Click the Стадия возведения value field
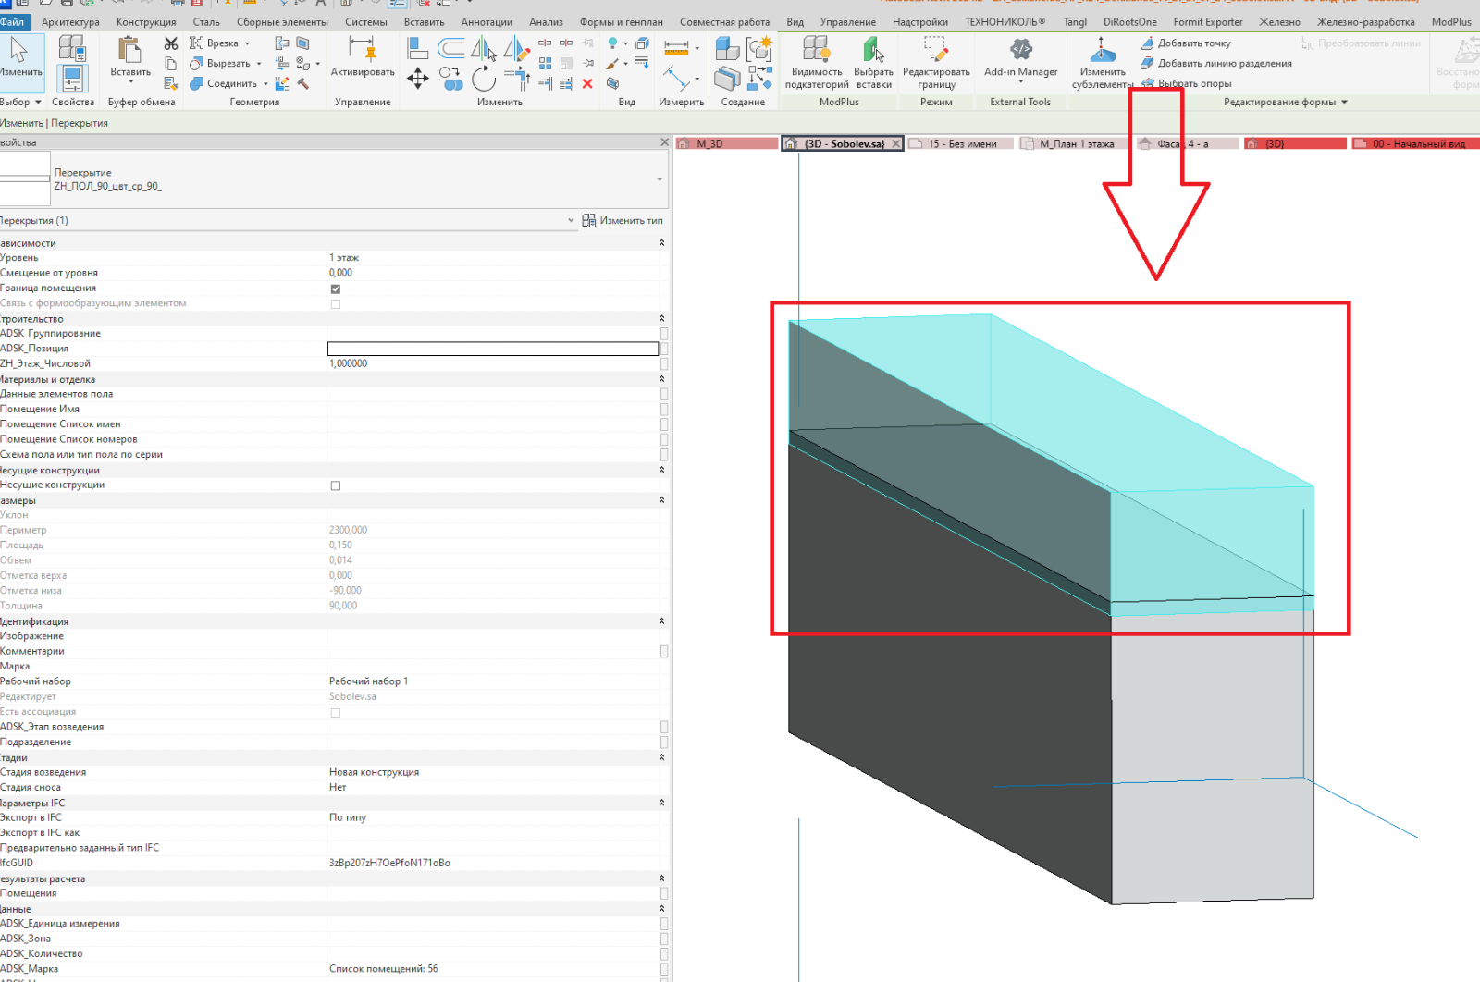 (x=493, y=773)
